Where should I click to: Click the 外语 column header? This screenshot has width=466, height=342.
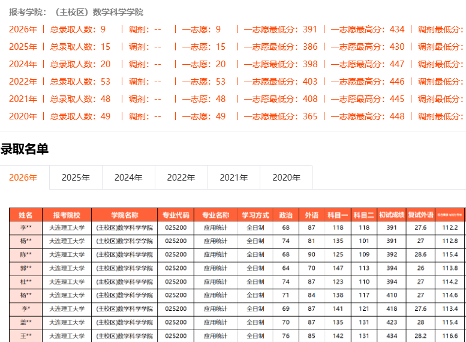pyautogui.click(x=311, y=215)
